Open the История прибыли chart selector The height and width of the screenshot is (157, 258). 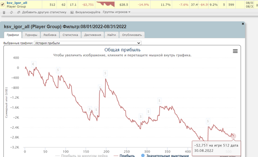click(x=88, y=43)
